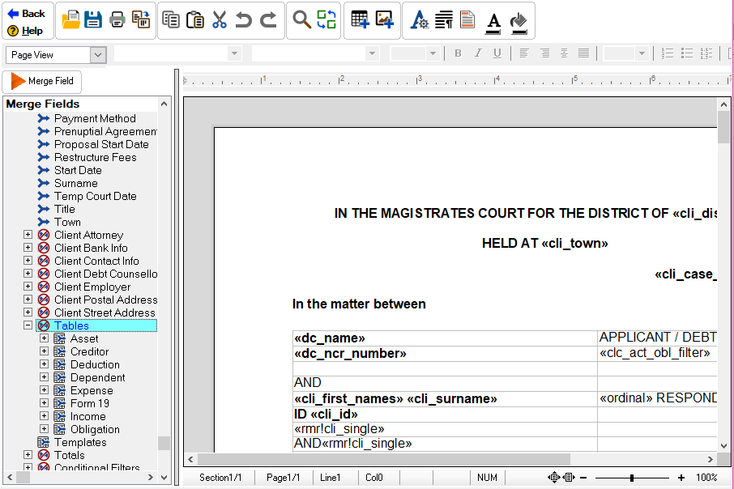
Task: Print the document using the printer icon
Action: pos(116,18)
